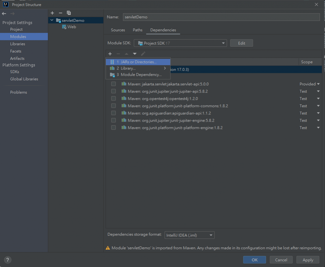Screen dimensions: 325x267
Task: Open Provided scope dropdown for jakarta.servlet-api
Action: tap(318, 84)
